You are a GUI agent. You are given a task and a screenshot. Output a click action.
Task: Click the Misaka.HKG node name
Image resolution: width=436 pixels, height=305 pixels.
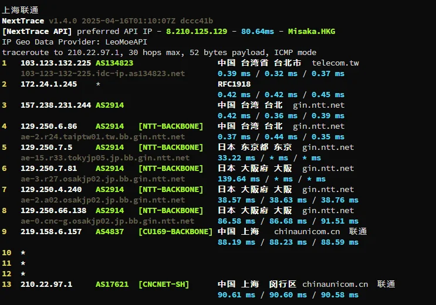(x=312, y=32)
